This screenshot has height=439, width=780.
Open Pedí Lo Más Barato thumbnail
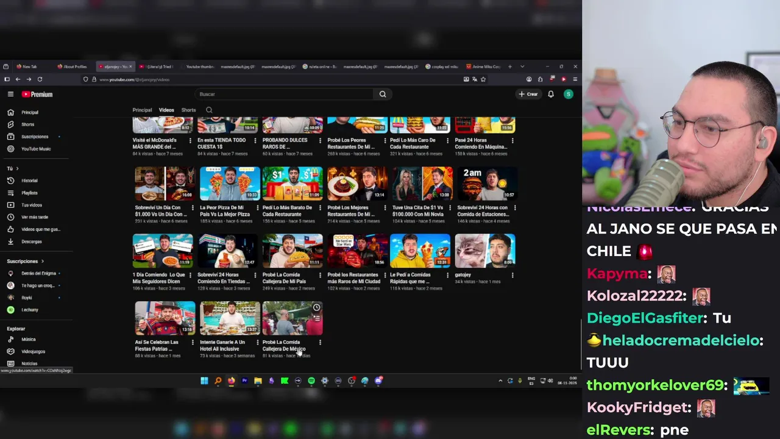[292, 184]
